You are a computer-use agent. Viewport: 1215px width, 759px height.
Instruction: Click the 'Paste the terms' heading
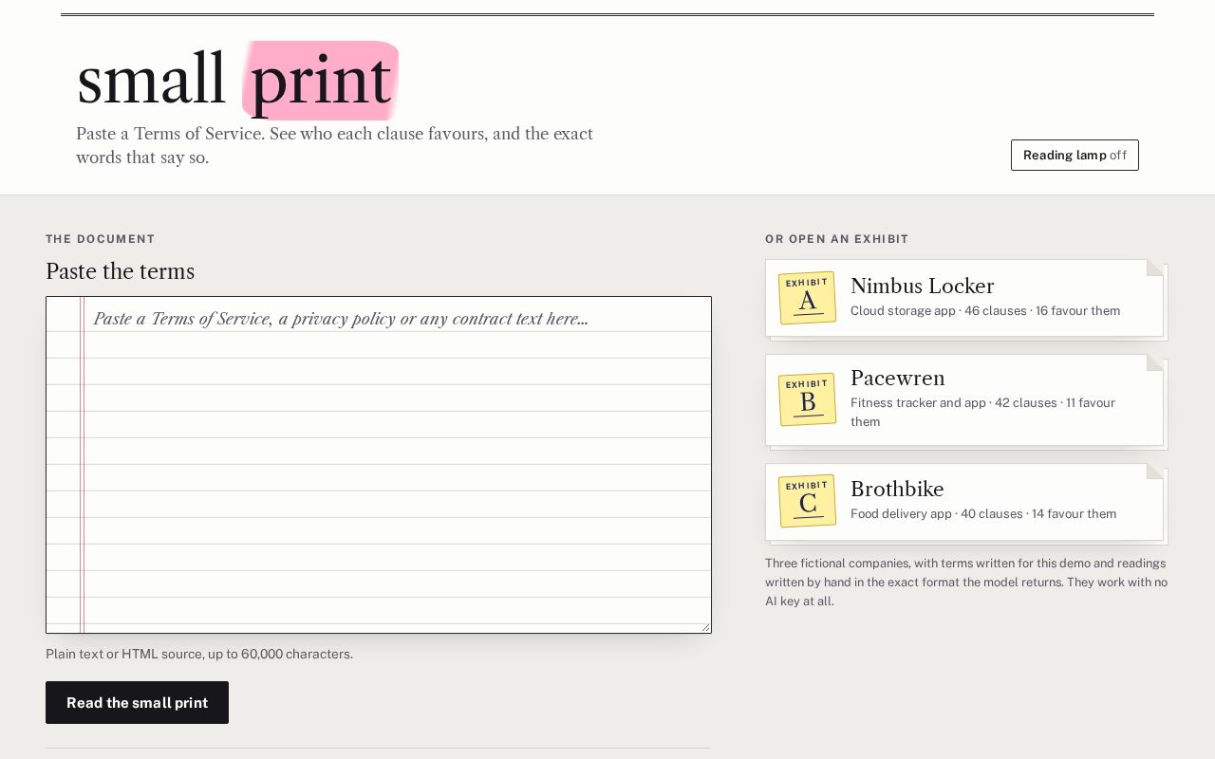pos(120,271)
